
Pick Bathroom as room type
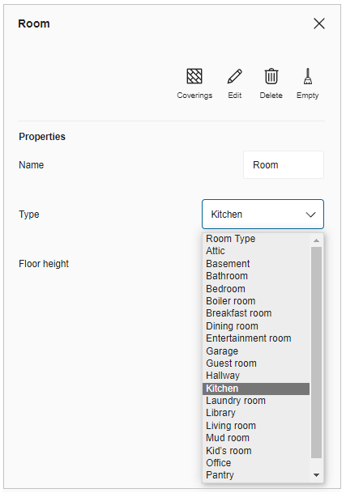coord(256,276)
